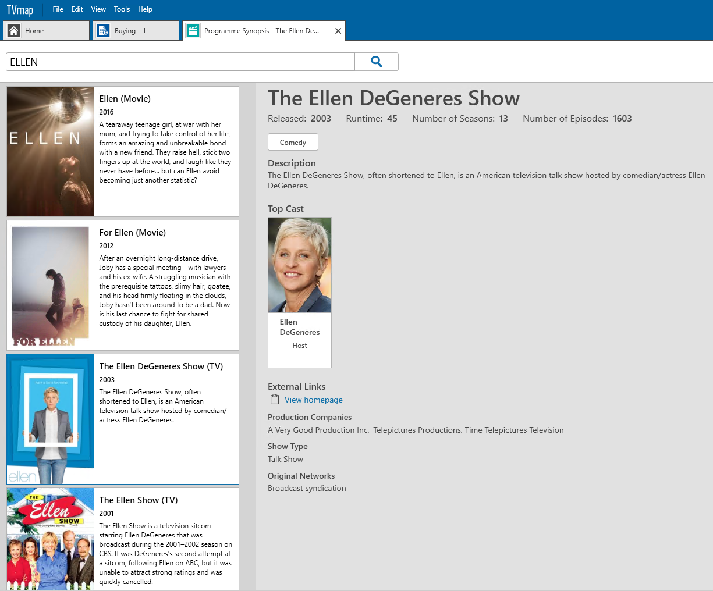Open the Help menu

tap(146, 9)
